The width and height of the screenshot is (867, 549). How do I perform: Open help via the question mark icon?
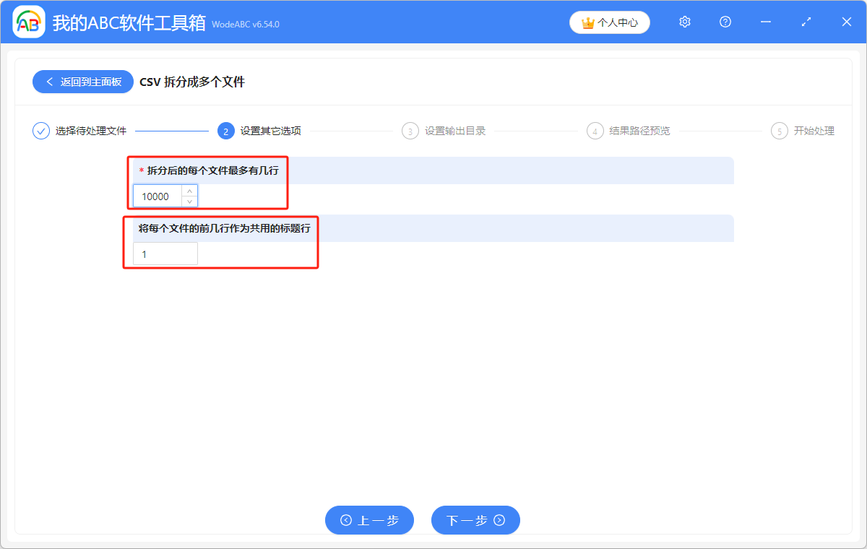click(x=725, y=22)
